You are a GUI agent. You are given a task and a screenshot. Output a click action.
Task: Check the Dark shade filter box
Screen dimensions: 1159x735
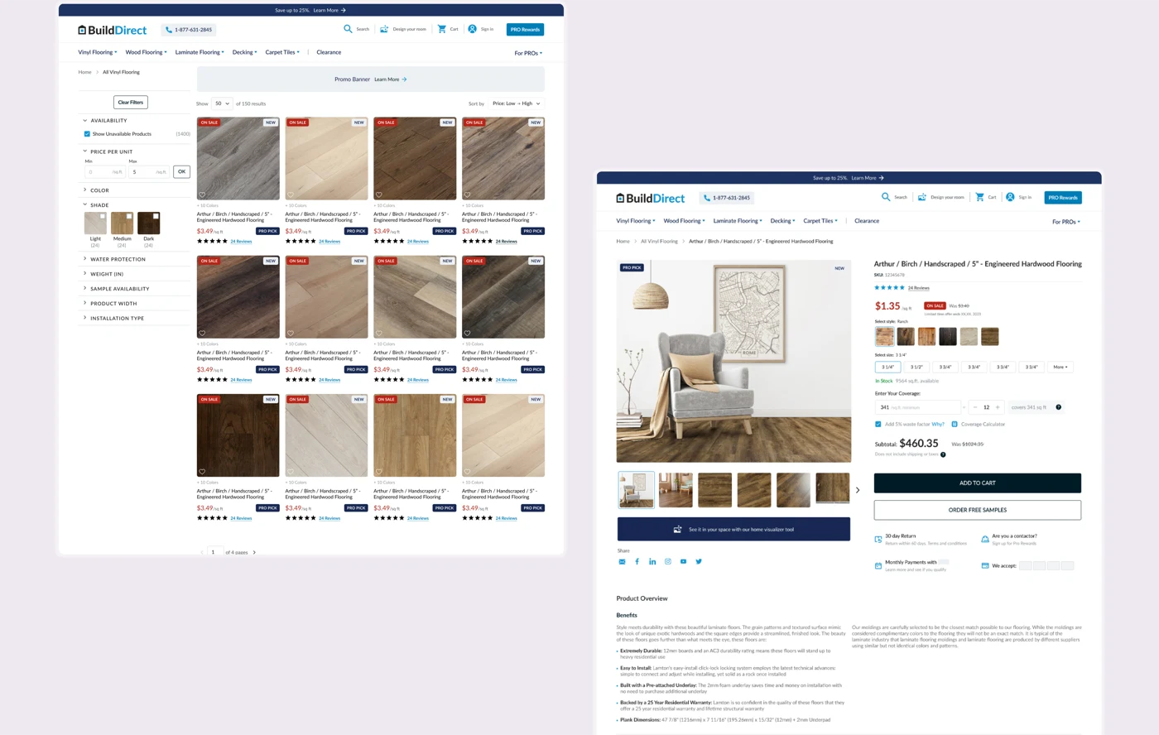tap(156, 216)
